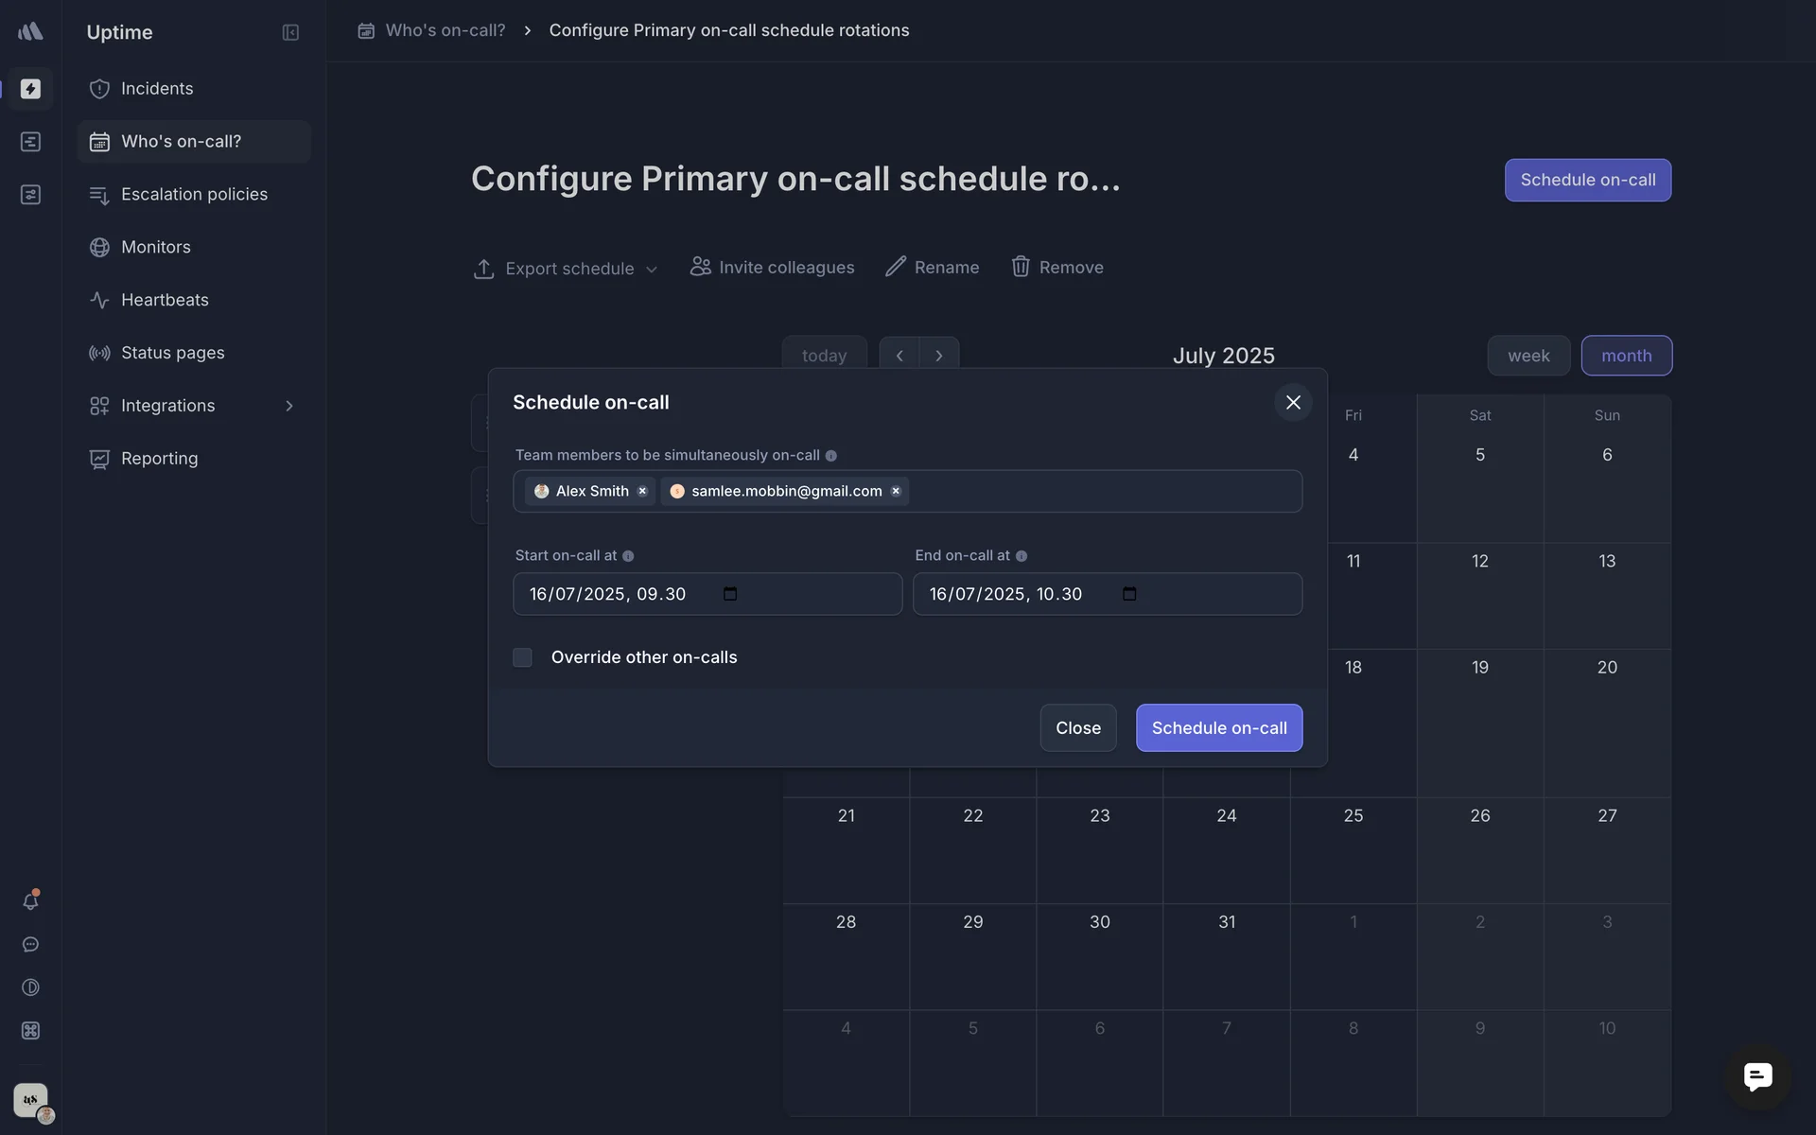Switch calendar to week view
1816x1135 pixels.
click(x=1528, y=356)
